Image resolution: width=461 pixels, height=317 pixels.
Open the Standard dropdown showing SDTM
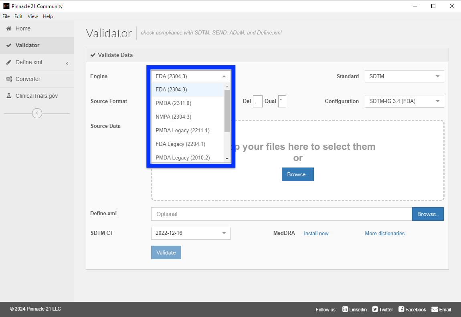tap(404, 77)
